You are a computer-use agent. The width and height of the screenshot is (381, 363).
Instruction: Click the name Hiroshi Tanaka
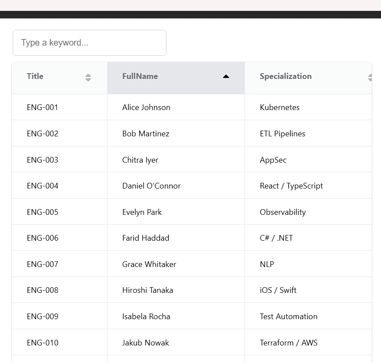tap(148, 290)
